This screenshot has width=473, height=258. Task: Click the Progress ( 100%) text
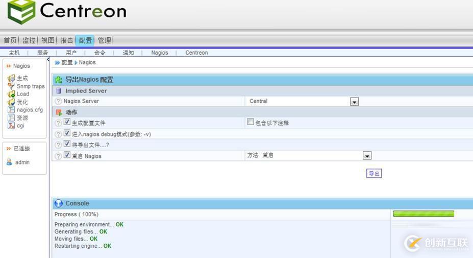(77, 214)
